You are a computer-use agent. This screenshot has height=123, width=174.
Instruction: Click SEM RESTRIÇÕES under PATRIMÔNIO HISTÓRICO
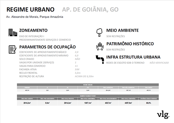tap(115, 49)
